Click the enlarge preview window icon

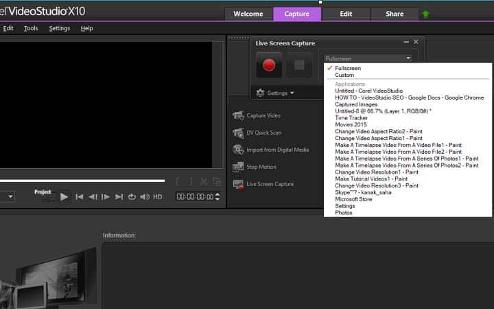pos(217,181)
